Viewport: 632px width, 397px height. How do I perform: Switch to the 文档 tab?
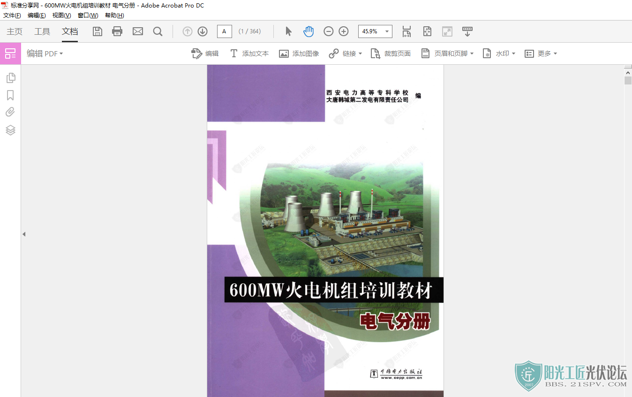[x=70, y=31]
